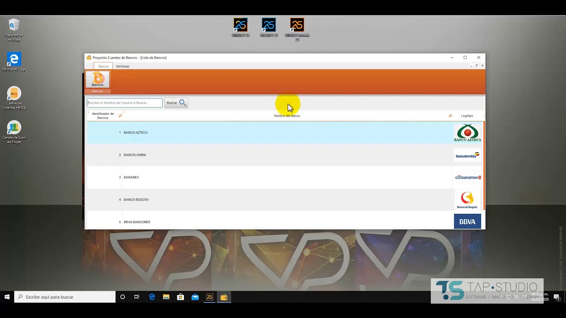Screen dimensions: 566x318
Task: Click the Bancolombia logo thumbnail
Action: coord(467,155)
